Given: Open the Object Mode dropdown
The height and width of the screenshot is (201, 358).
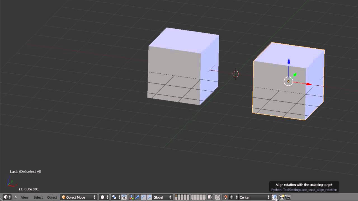Looking at the screenshot, I should pyautogui.click(x=79, y=197).
